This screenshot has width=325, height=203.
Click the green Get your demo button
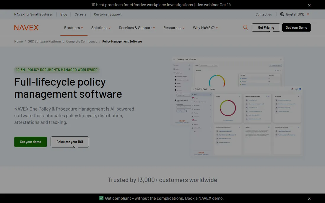[x=30, y=142]
